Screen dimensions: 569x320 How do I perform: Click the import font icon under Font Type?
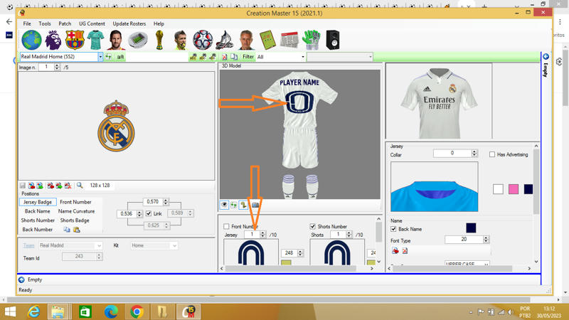(x=395, y=251)
